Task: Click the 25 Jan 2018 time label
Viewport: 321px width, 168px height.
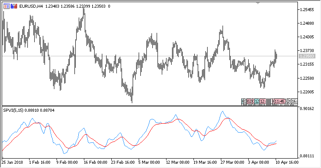Action: click(x=12, y=162)
